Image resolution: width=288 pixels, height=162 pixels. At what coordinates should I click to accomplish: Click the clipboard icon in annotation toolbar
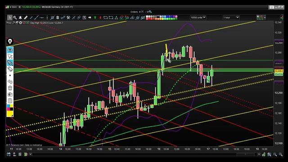click(10, 101)
